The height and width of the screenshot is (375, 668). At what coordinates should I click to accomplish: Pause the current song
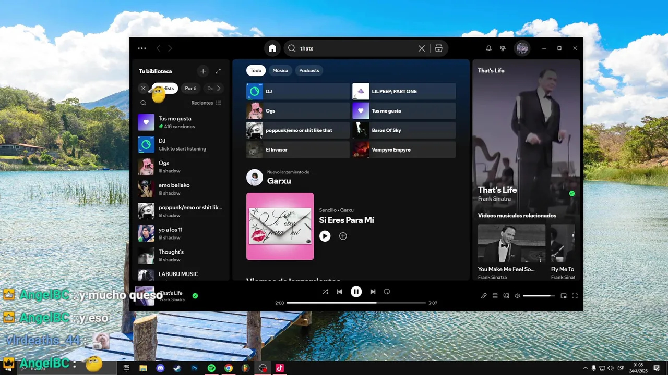pyautogui.click(x=356, y=292)
